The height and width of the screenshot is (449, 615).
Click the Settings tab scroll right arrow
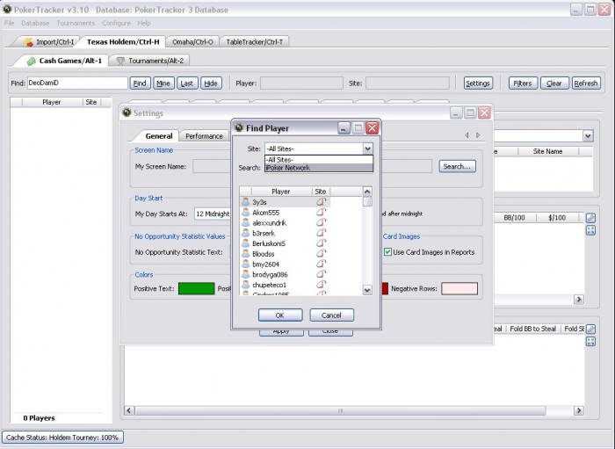pos(478,135)
